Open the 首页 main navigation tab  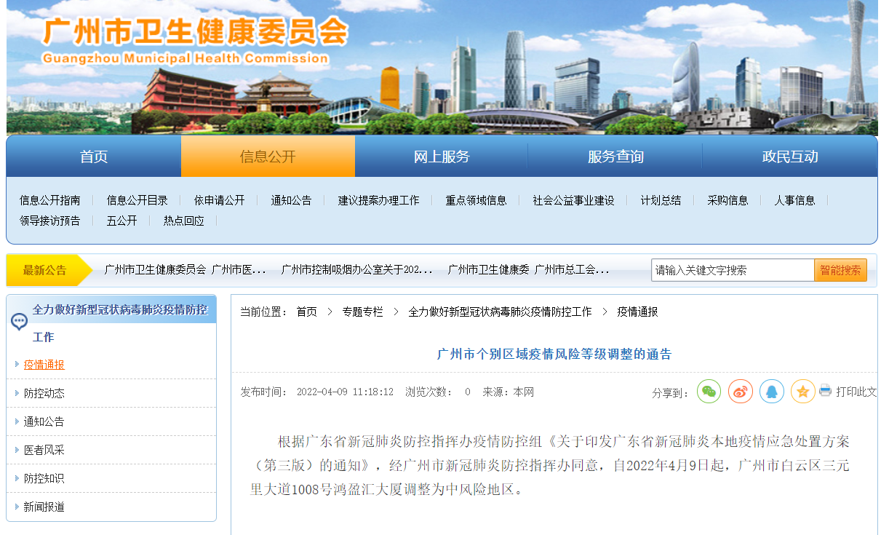93,156
